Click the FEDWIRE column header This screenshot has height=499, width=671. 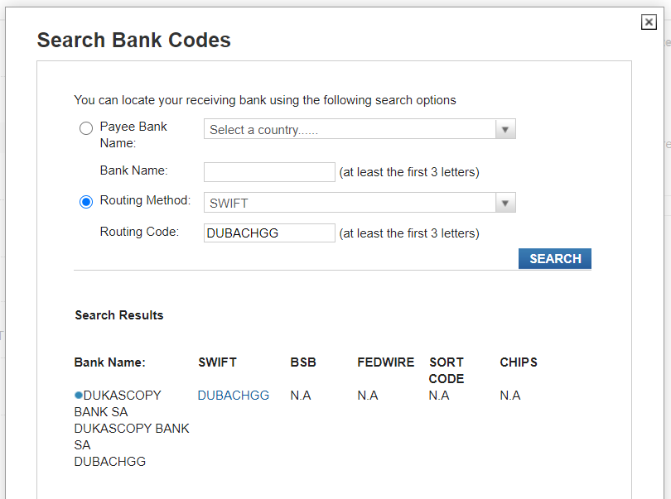[385, 362]
